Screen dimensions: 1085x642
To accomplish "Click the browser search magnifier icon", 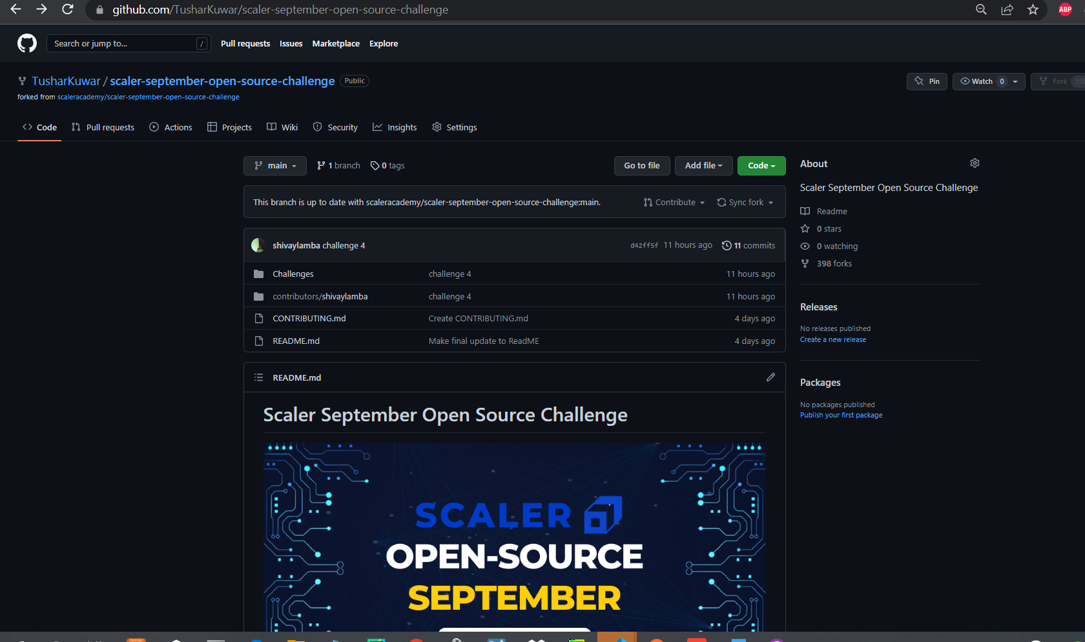I will pyautogui.click(x=980, y=10).
